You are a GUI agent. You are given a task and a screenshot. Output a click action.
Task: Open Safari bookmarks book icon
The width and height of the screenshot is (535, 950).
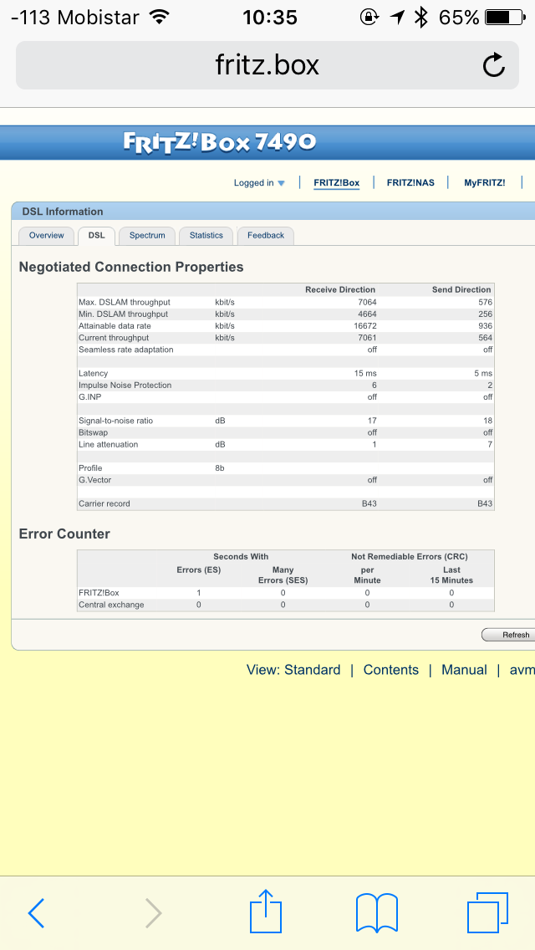click(376, 912)
